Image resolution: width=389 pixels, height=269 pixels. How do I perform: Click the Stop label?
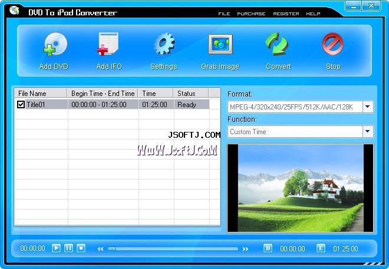(333, 67)
